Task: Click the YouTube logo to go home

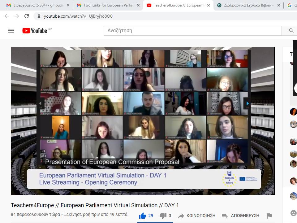Action: (x=35, y=31)
